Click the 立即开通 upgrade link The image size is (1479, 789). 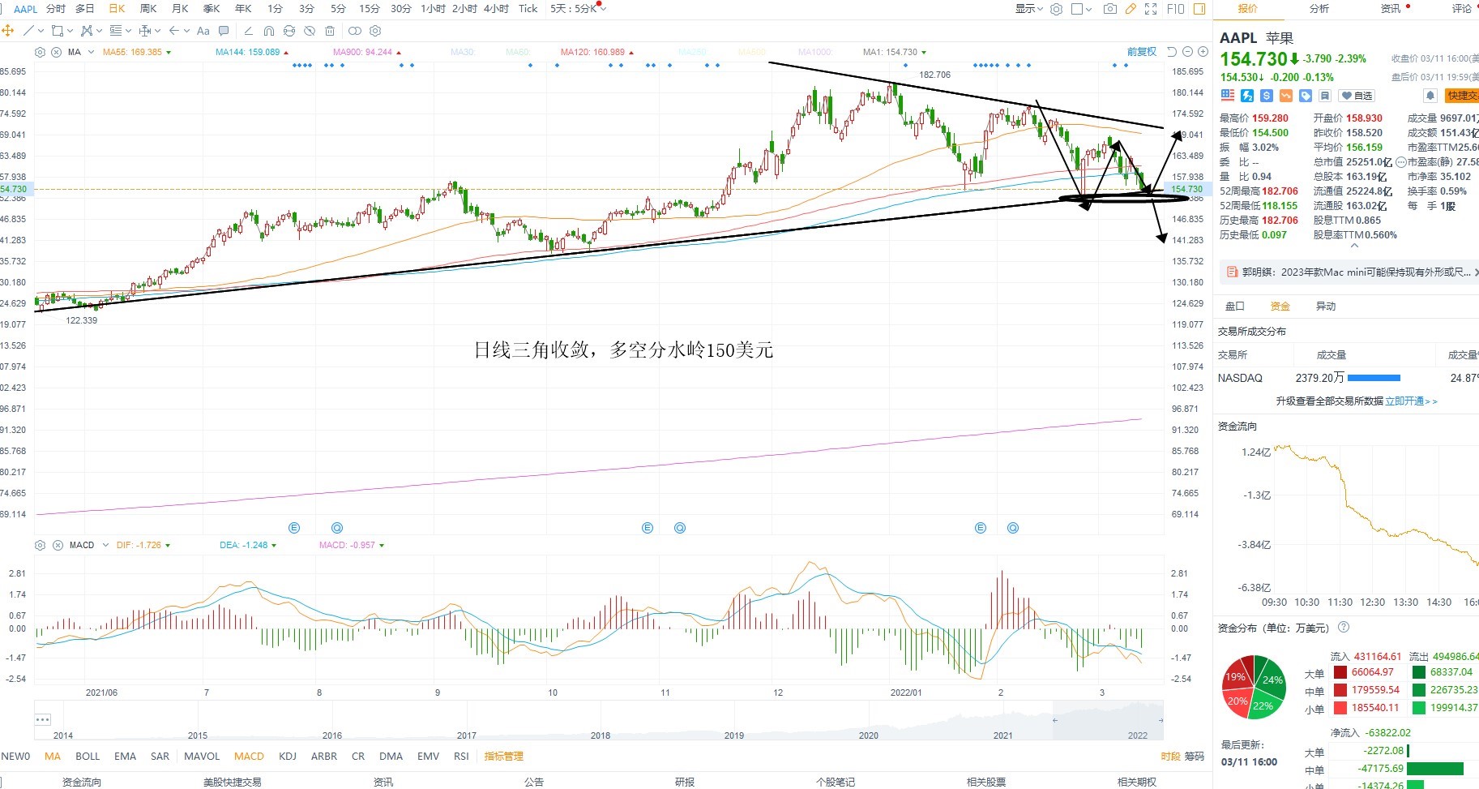(1411, 401)
